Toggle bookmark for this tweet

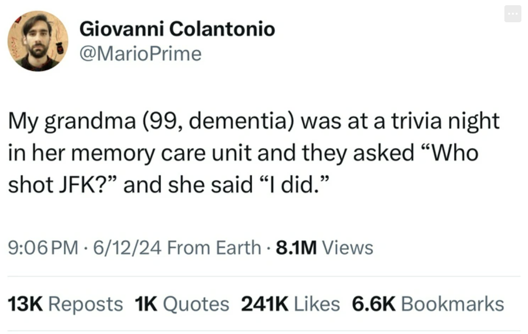428,304
